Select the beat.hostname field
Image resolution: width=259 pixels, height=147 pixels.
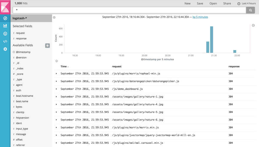24,96
